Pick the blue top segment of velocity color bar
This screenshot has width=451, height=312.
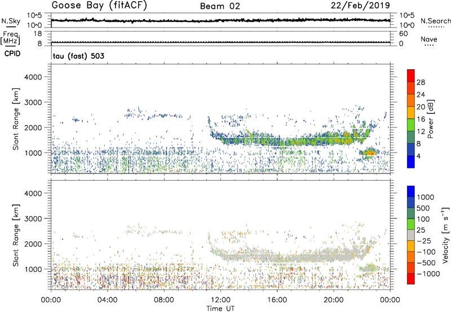pos(411,191)
